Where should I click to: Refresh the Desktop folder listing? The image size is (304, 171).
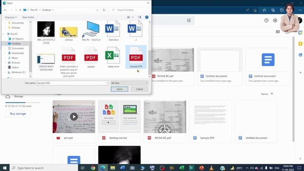click(x=104, y=10)
